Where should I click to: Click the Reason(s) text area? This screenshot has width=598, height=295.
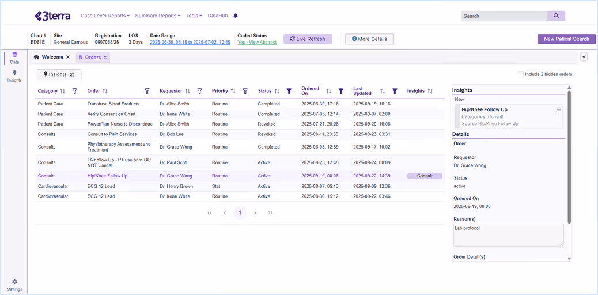[508, 235]
